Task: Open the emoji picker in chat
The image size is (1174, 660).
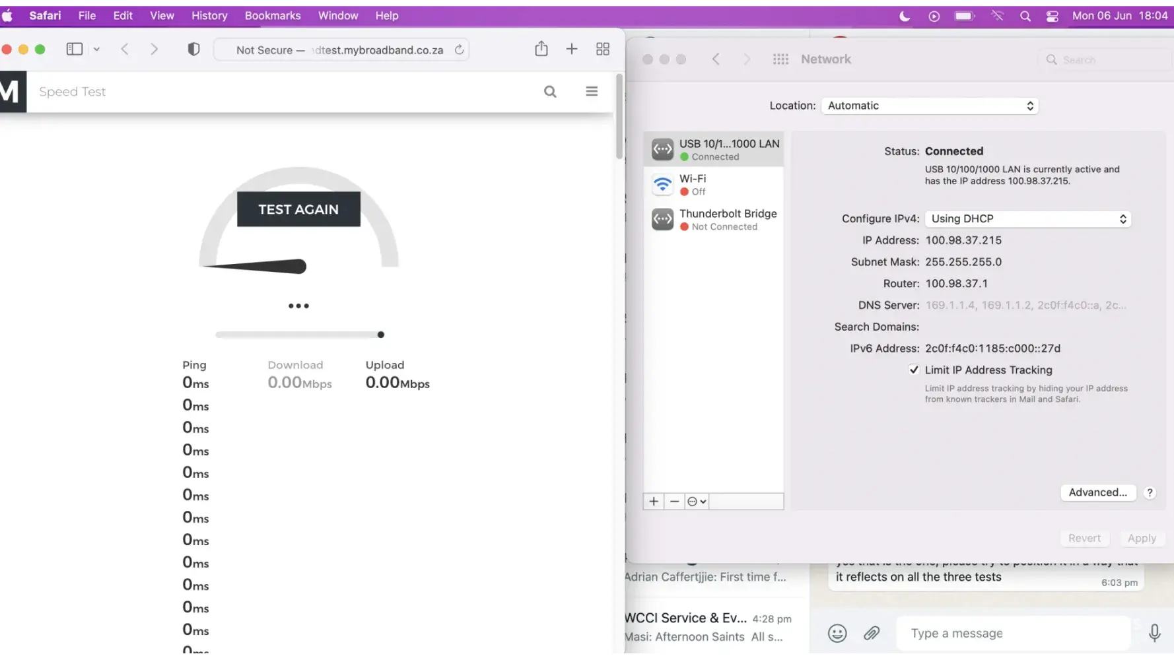Action: (x=837, y=634)
